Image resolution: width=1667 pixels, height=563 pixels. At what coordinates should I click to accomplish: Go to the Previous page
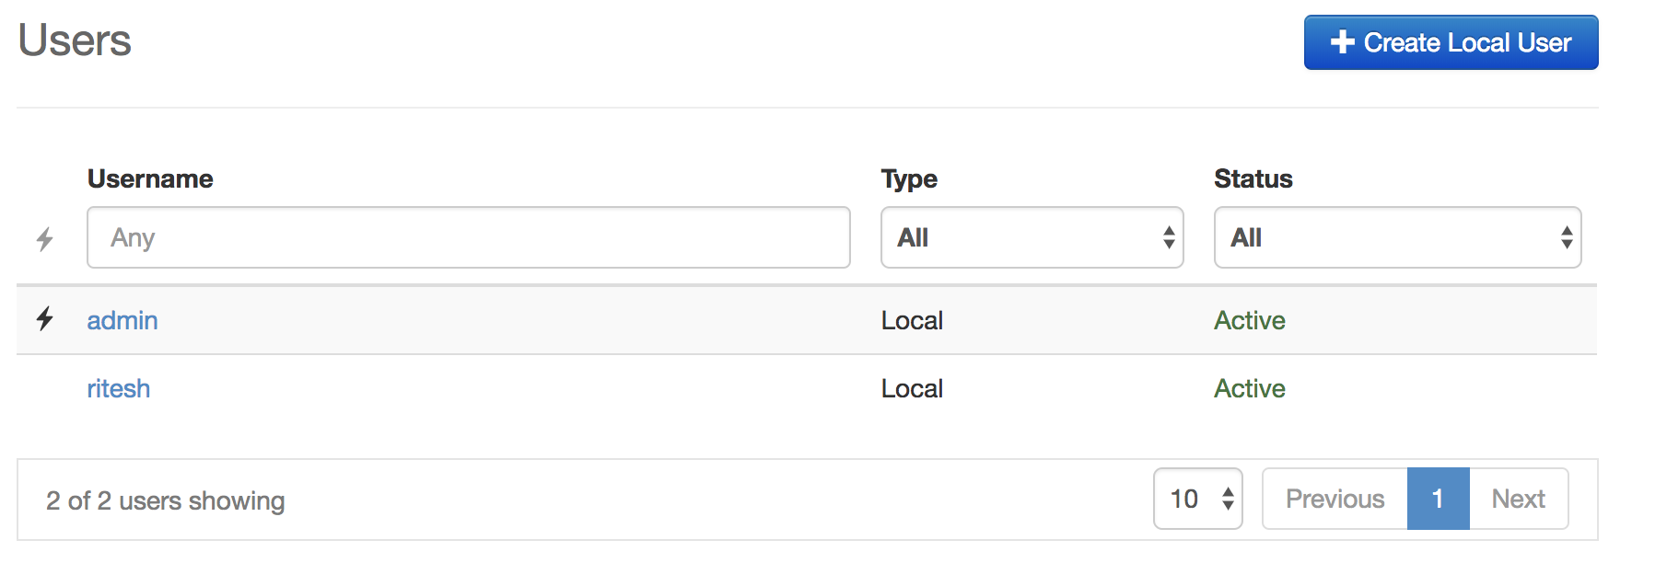coord(1335,499)
